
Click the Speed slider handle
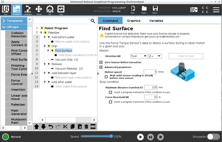pos(111,136)
